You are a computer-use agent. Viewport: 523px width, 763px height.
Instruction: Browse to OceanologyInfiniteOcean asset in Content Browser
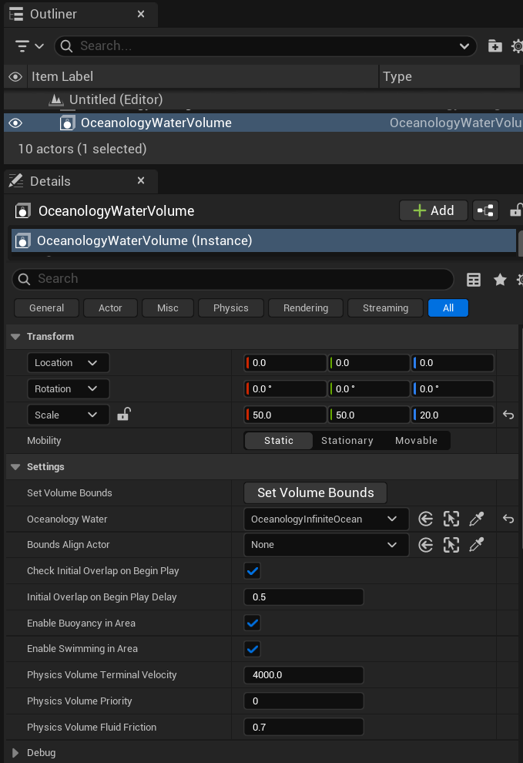pos(451,519)
